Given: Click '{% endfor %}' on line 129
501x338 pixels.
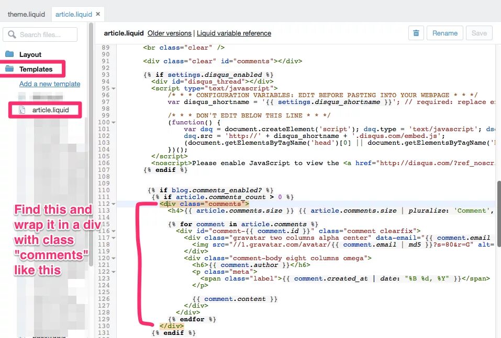Looking at the screenshot, I should [x=192, y=320].
